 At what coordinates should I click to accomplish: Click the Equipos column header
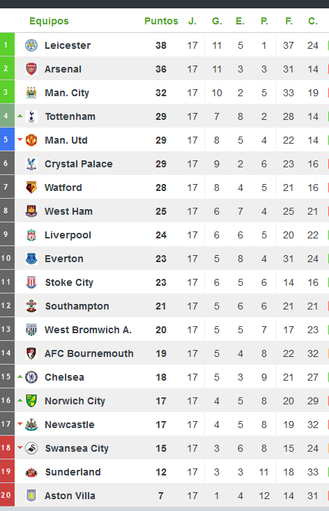49,21
